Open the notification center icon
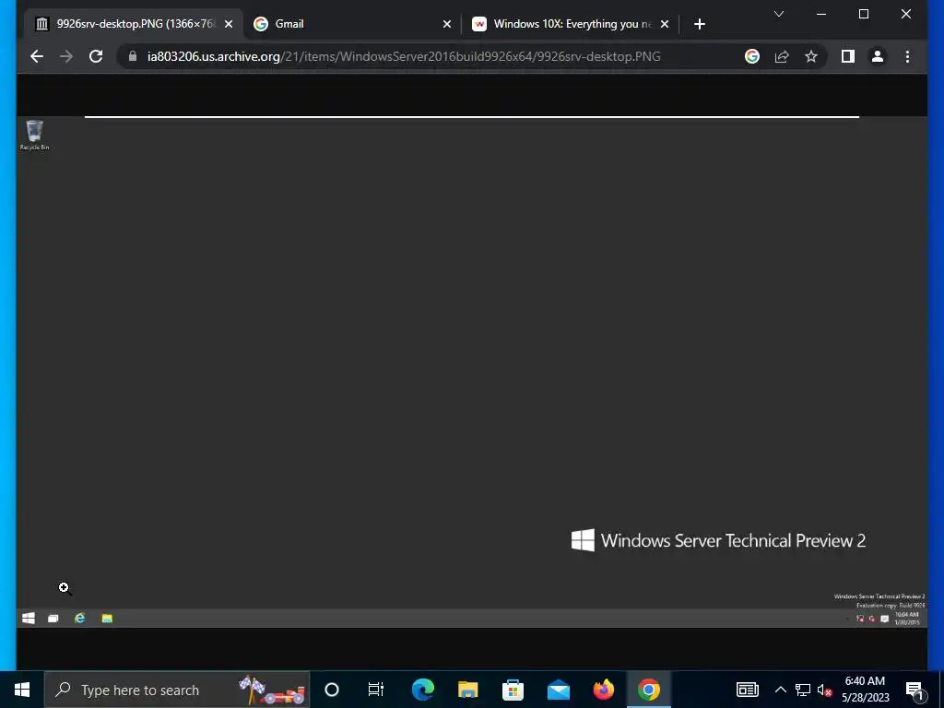 914,690
